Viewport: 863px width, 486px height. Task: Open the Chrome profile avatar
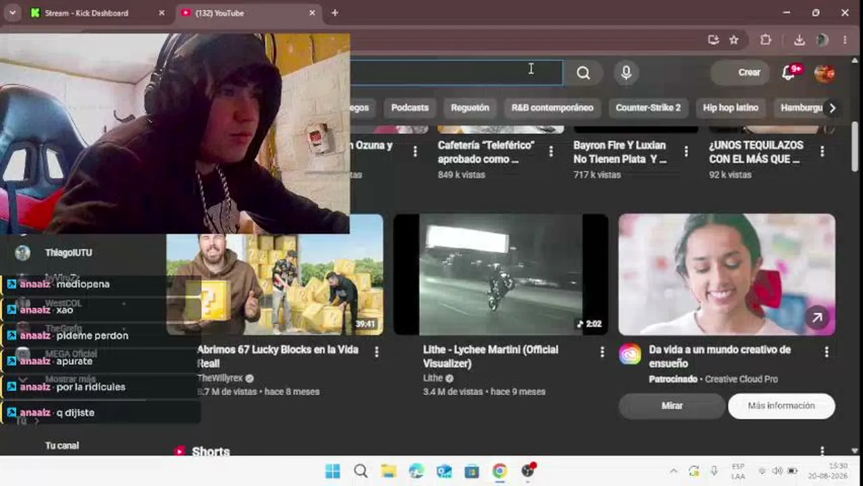(x=822, y=40)
